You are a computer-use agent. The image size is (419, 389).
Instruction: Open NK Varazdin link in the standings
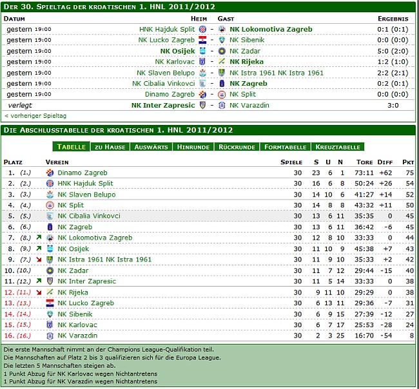(x=77, y=336)
